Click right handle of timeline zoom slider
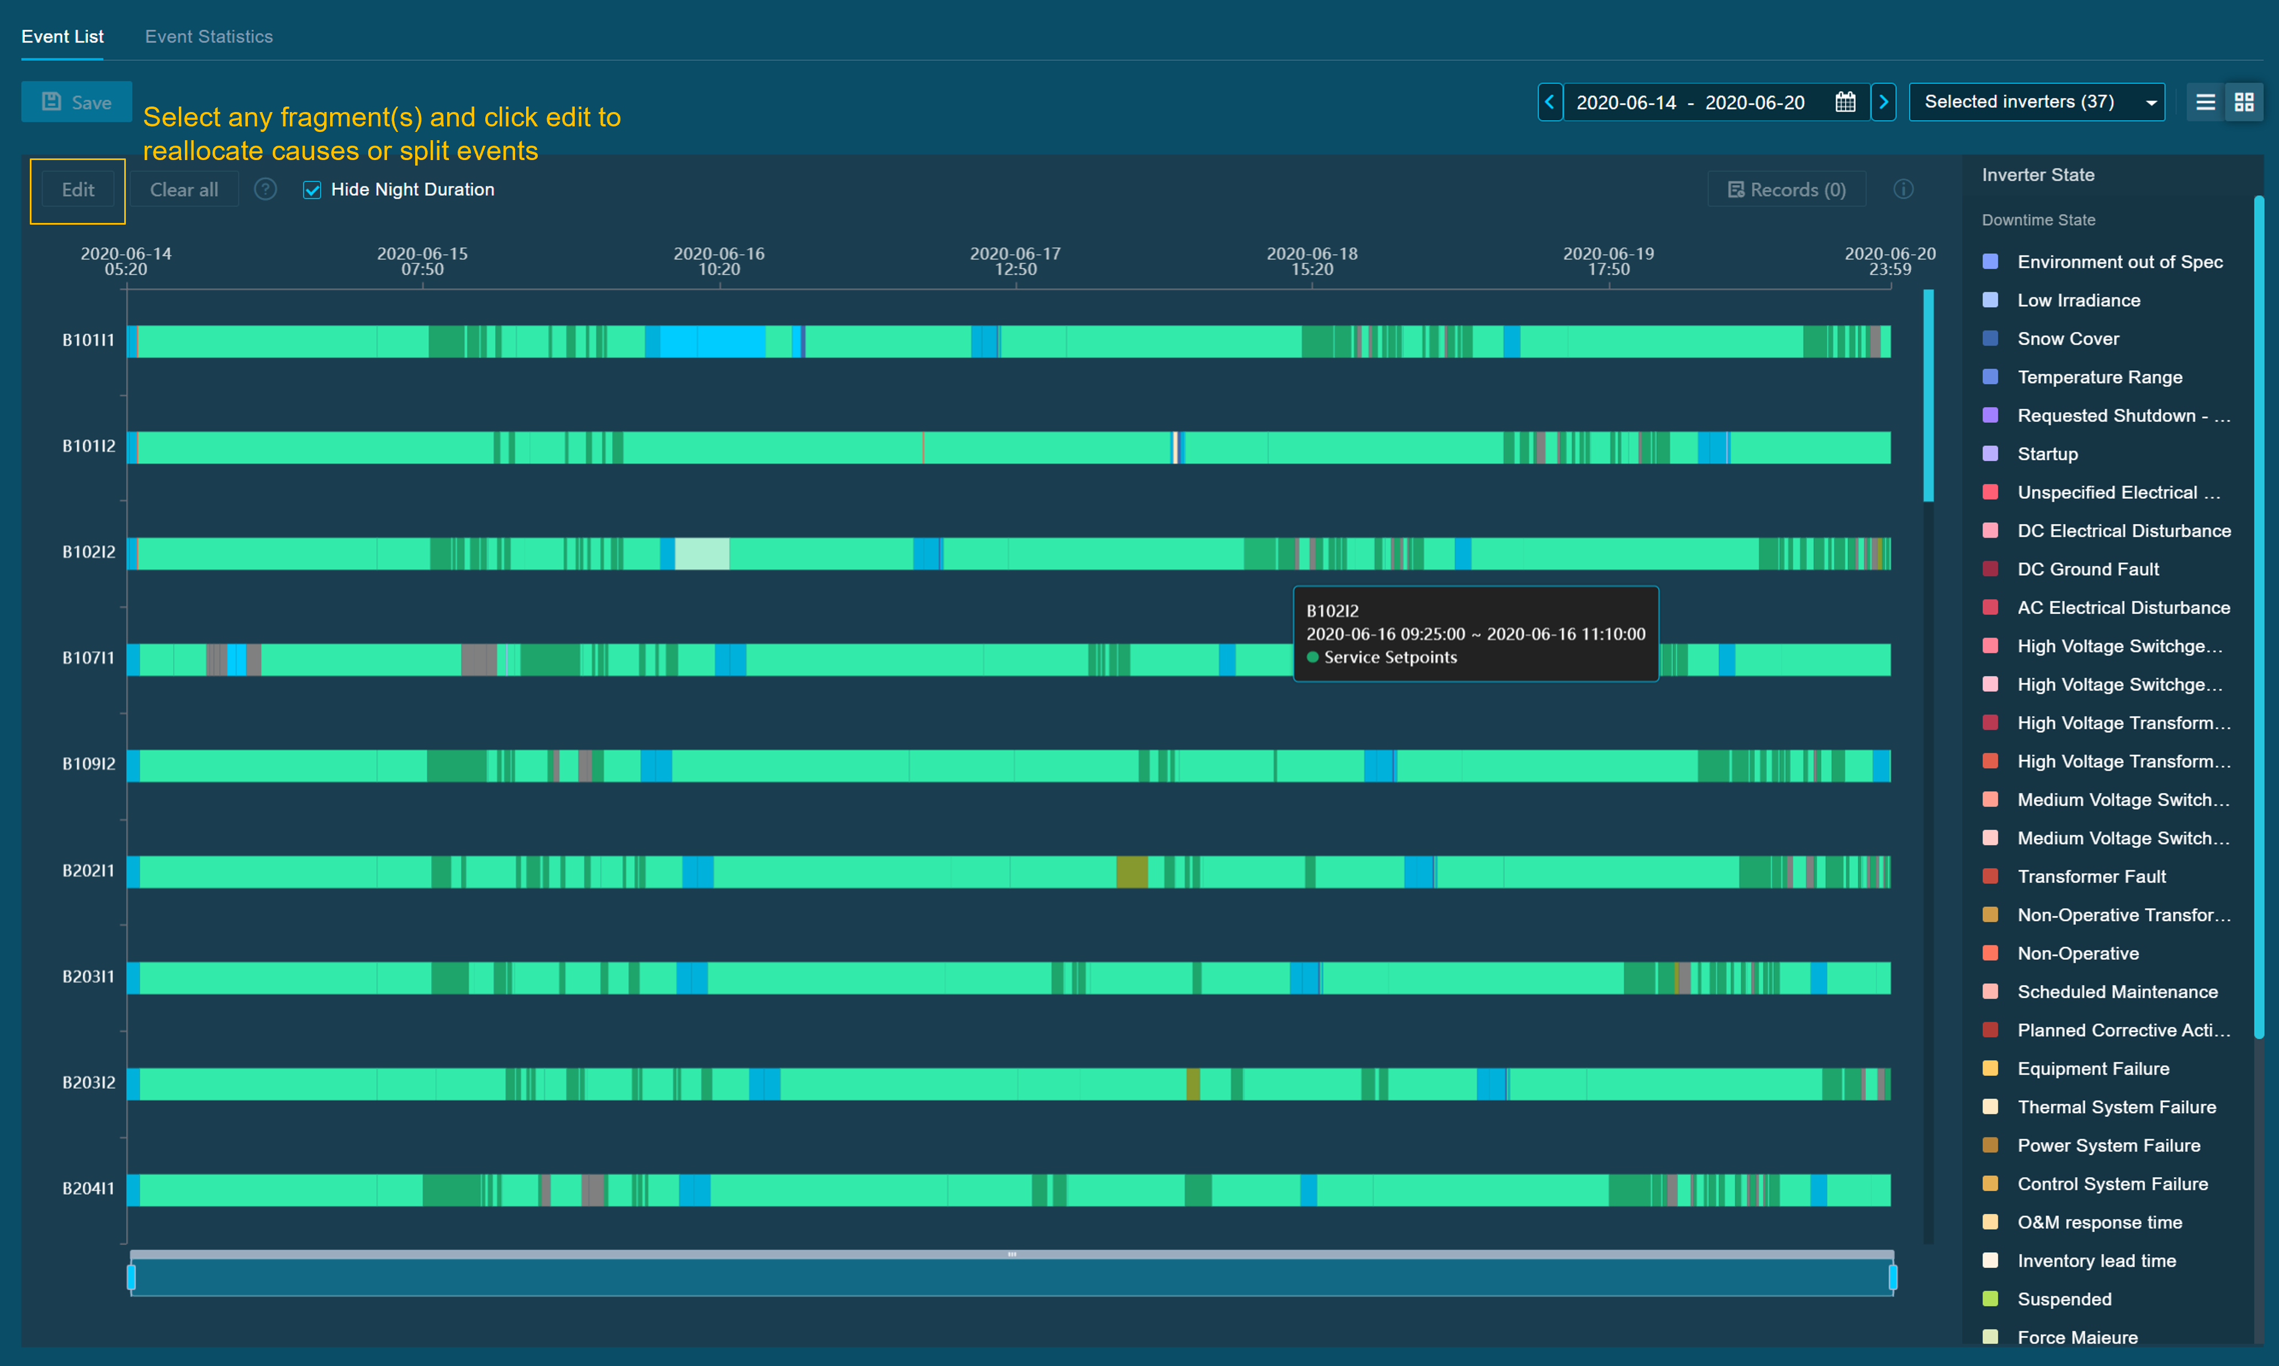The image size is (2279, 1366). tap(1892, 1277)
